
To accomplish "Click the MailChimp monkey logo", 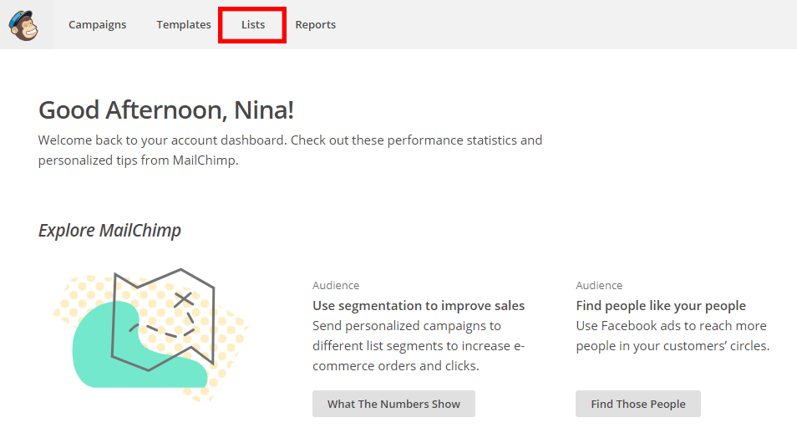I will (23, 25).
